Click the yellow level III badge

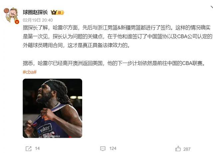click(60, 13)
